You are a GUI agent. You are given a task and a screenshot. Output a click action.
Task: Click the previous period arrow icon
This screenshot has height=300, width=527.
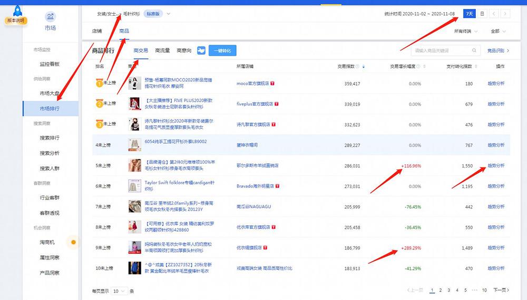(x=494, y=14)
